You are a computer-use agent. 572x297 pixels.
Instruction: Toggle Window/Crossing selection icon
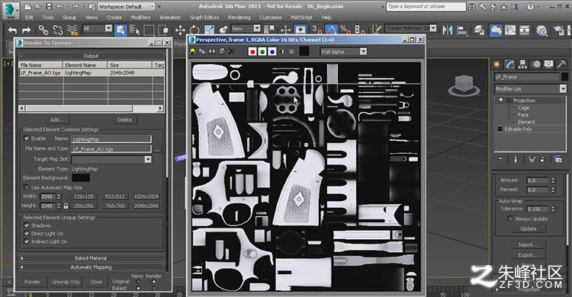(x=163, y=30)
